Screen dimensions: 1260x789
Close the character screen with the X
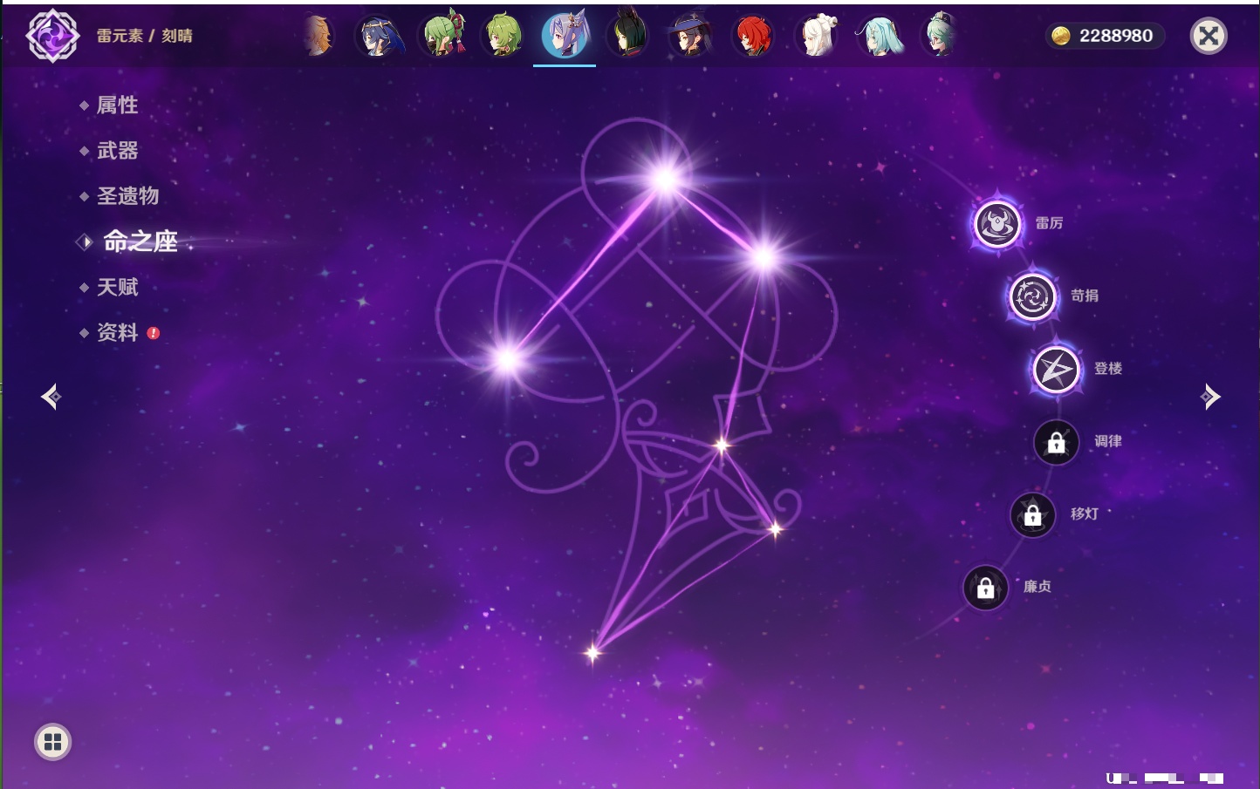[x=1209, y=36]
